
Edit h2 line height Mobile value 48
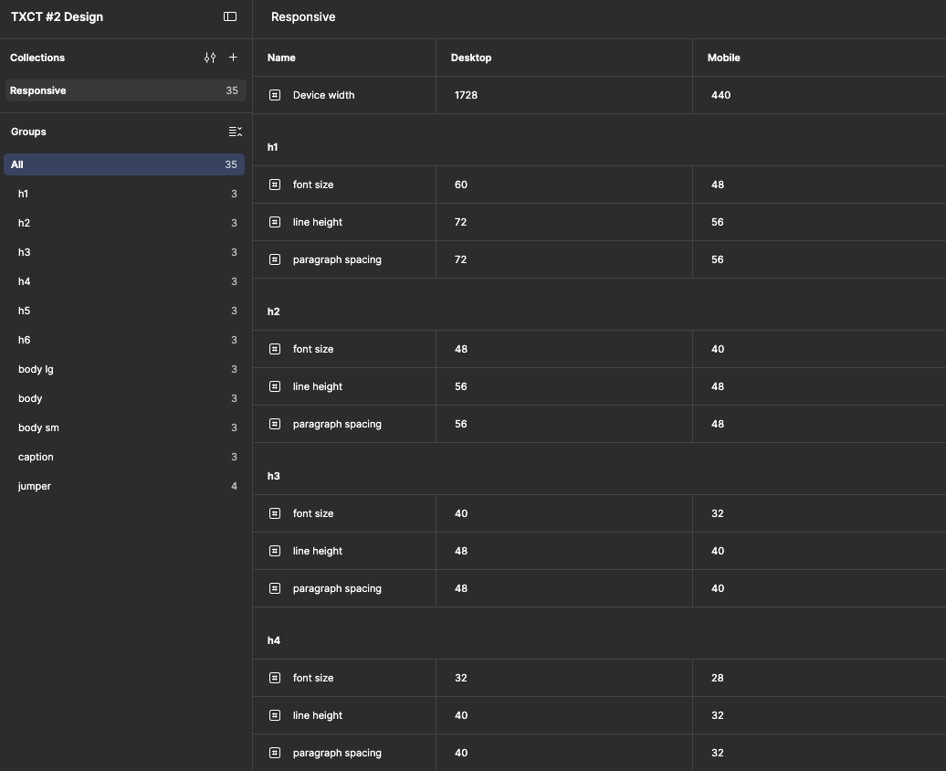pyautogui.click(x=819, y=386)
